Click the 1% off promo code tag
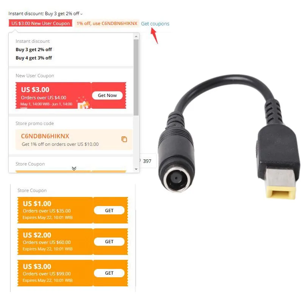Image resolution: width=303 pixels, height=303 pixels. coord(107,23)
